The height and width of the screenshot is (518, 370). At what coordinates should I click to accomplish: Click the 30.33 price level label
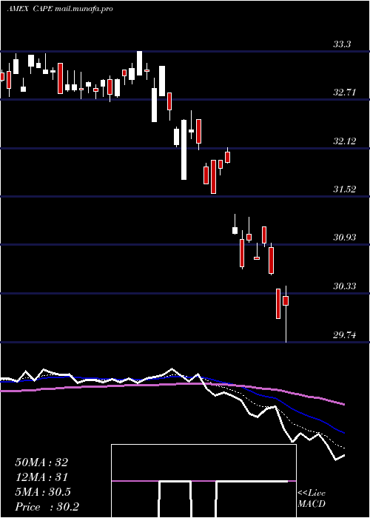(x=344, y=286)
